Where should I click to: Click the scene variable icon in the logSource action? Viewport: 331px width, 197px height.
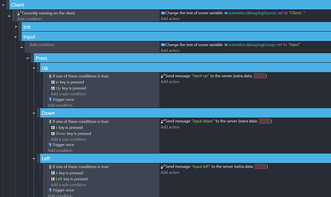(226, 13)
